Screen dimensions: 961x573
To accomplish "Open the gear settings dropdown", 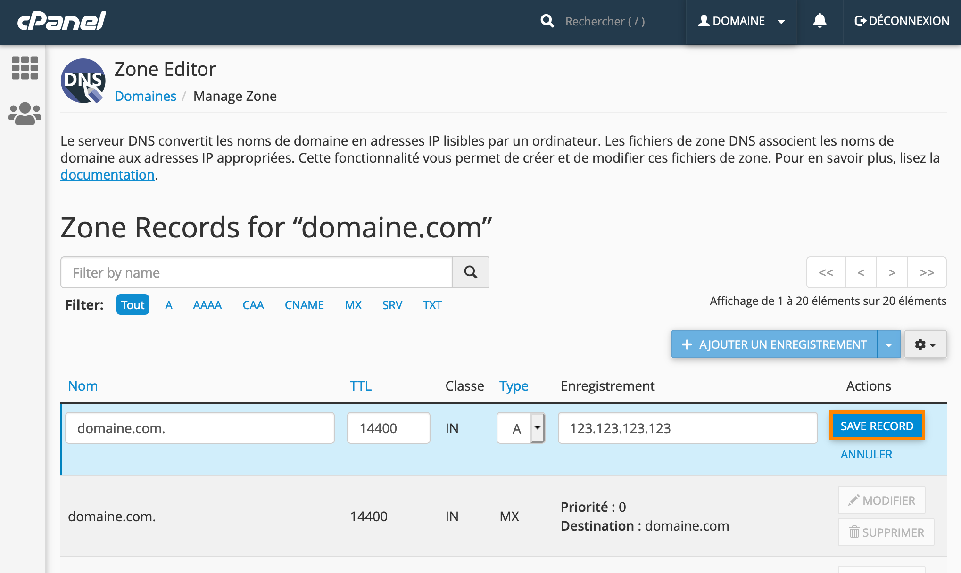I will click(925, 344).
